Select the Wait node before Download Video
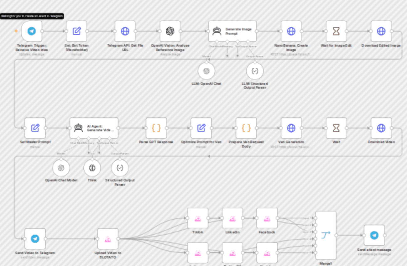The image size is (407, 266). (x=336, y=128)
